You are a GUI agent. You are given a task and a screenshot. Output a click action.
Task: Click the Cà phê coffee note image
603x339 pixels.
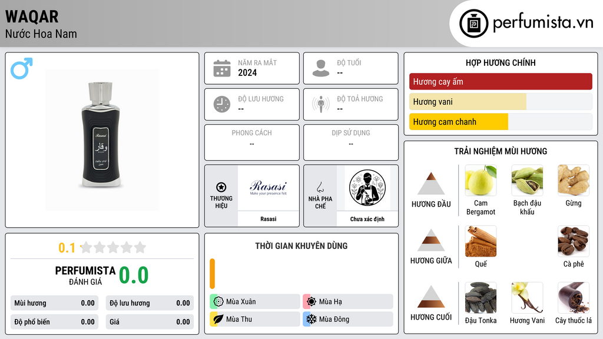tap(574, 241)
